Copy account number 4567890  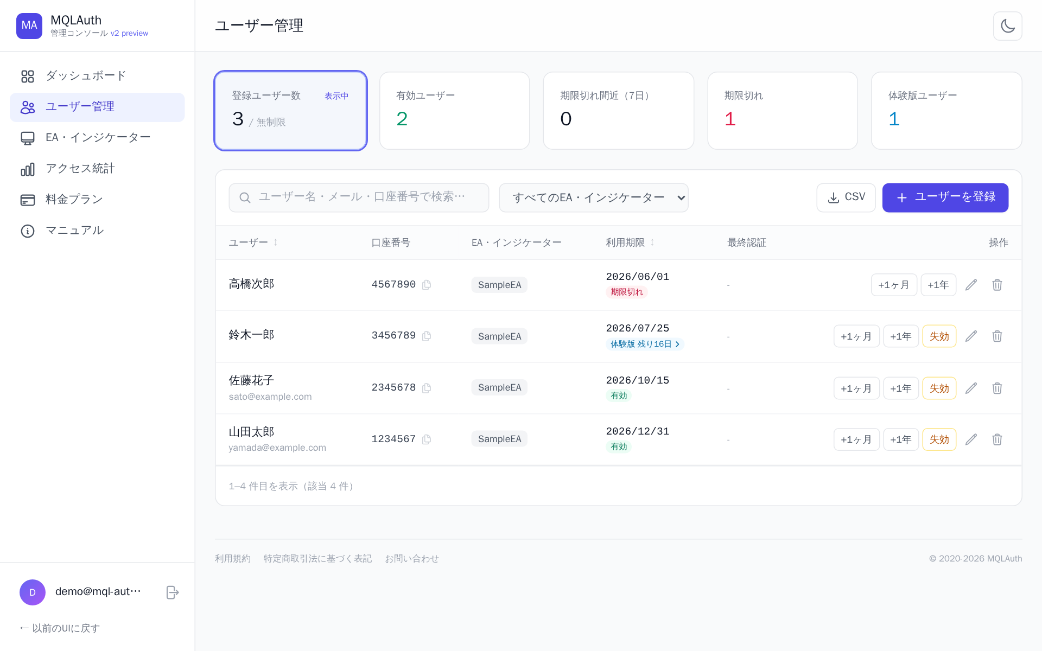pyautogui.click(x=427, y=285)
